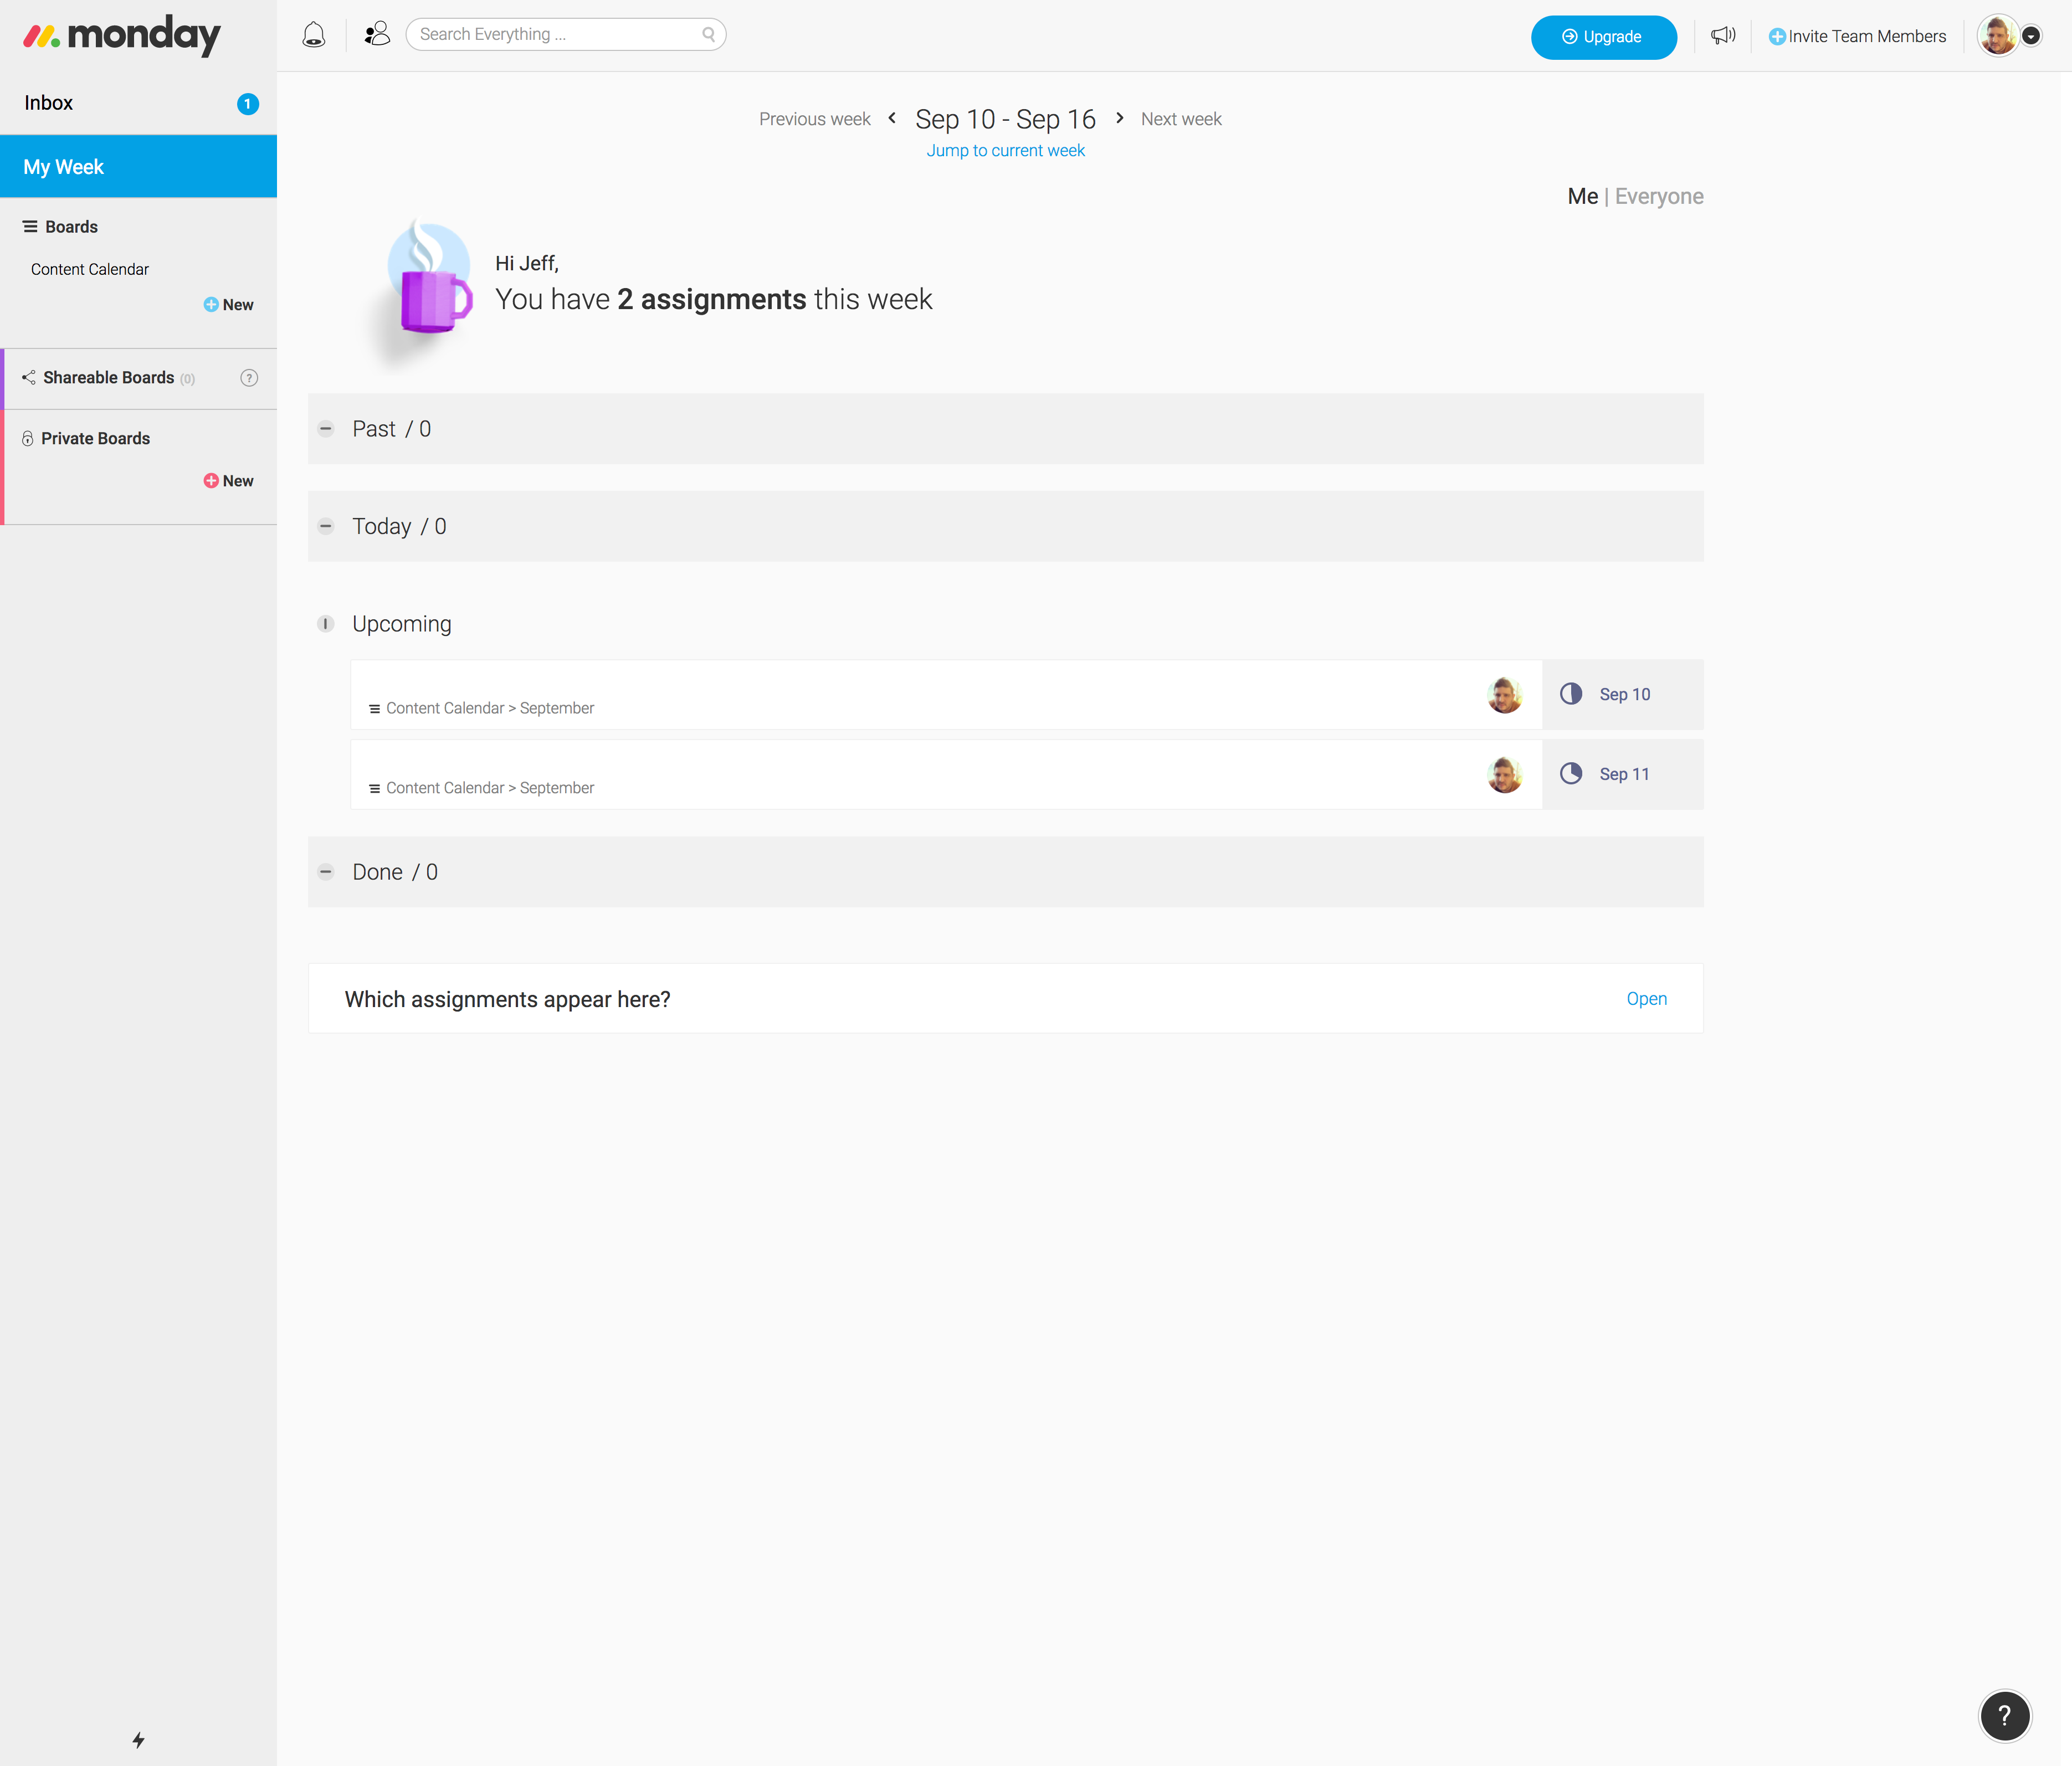Open the Content Calendar board
This screenshot has width=2072, height=1766.
coord(90,270)
